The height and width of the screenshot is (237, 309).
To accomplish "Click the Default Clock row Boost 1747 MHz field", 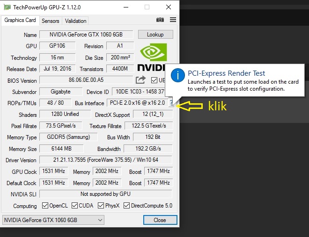I will tap(158, 183).
